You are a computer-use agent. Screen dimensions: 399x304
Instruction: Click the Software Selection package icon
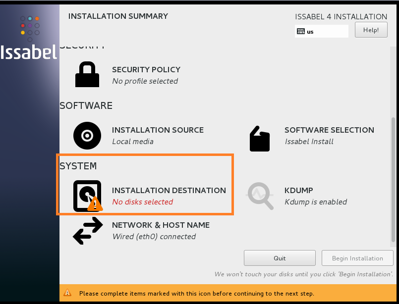(260, 138)
